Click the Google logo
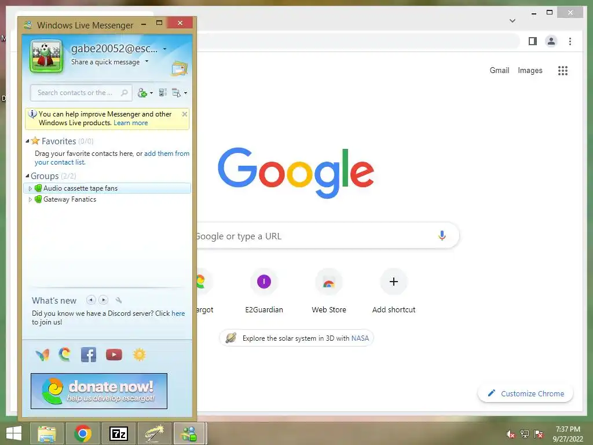Screen dimensions: 593x445 296,173
